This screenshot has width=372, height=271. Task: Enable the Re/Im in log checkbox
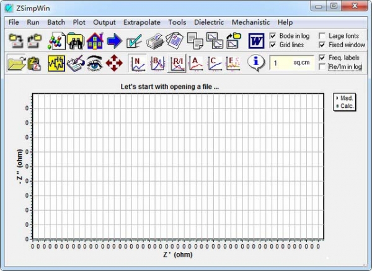pyautogui.click(x=322, y=67)
